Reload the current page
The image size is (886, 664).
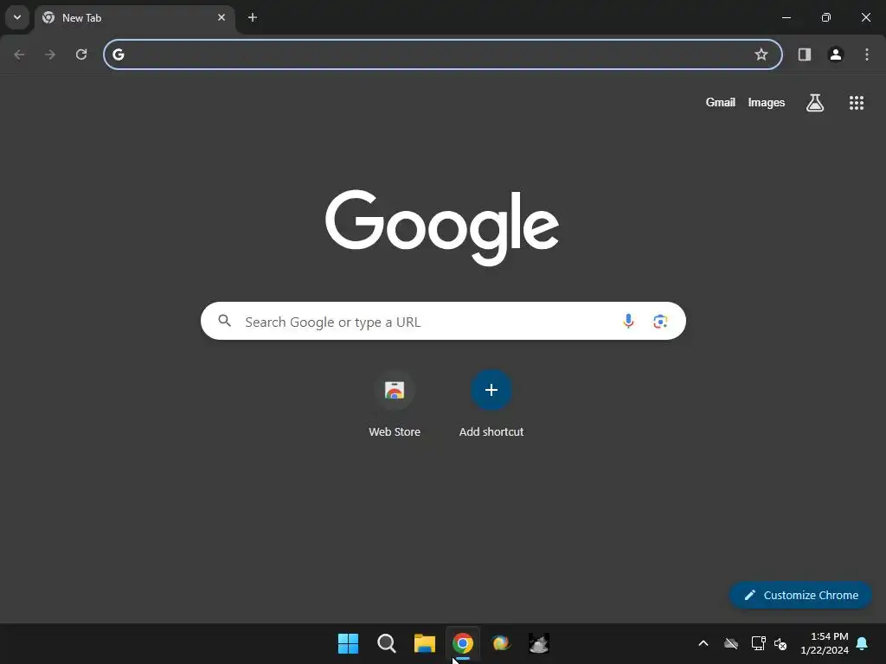(x=81, y=54)
